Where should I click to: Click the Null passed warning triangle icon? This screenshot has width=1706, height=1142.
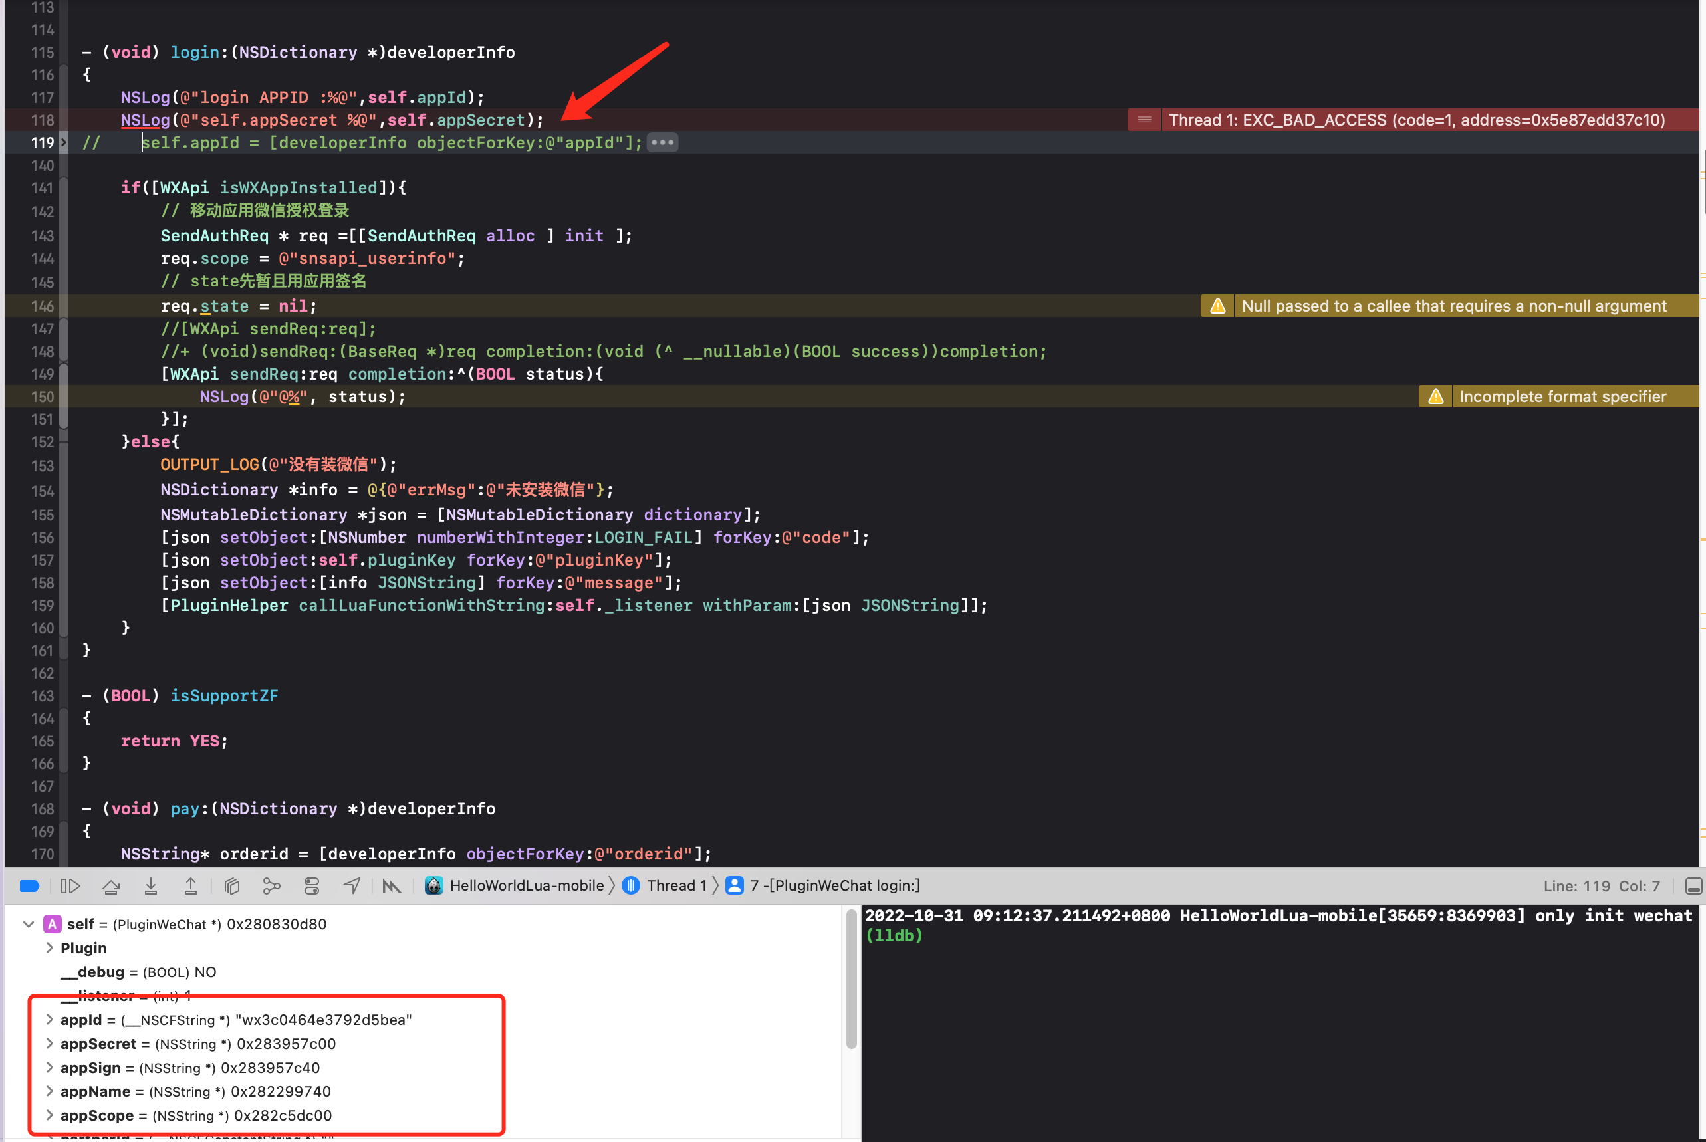(x=1217, y=306)
